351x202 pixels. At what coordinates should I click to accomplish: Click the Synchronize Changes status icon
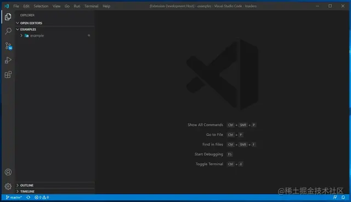[28, 197]
